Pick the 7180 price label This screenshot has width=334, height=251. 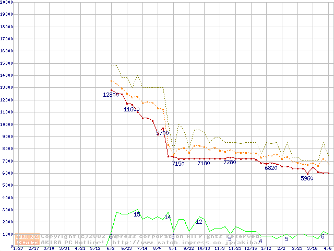(204, 163)
